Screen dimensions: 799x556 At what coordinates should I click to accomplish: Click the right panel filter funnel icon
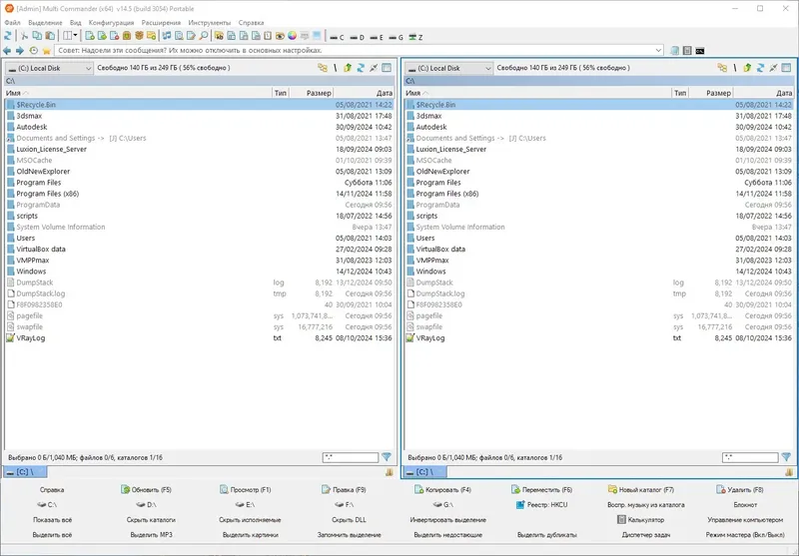coord(786,457)
